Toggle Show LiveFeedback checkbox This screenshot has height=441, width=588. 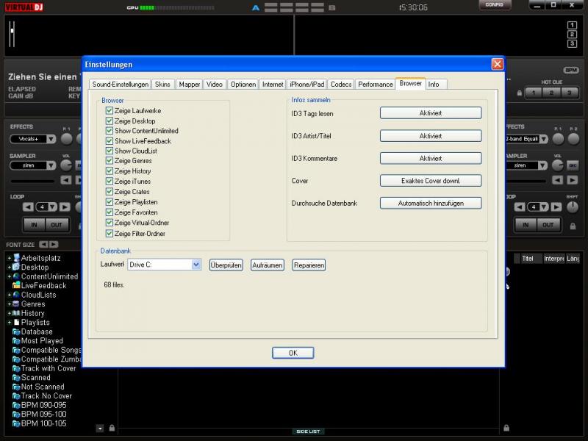click(109, 141)
